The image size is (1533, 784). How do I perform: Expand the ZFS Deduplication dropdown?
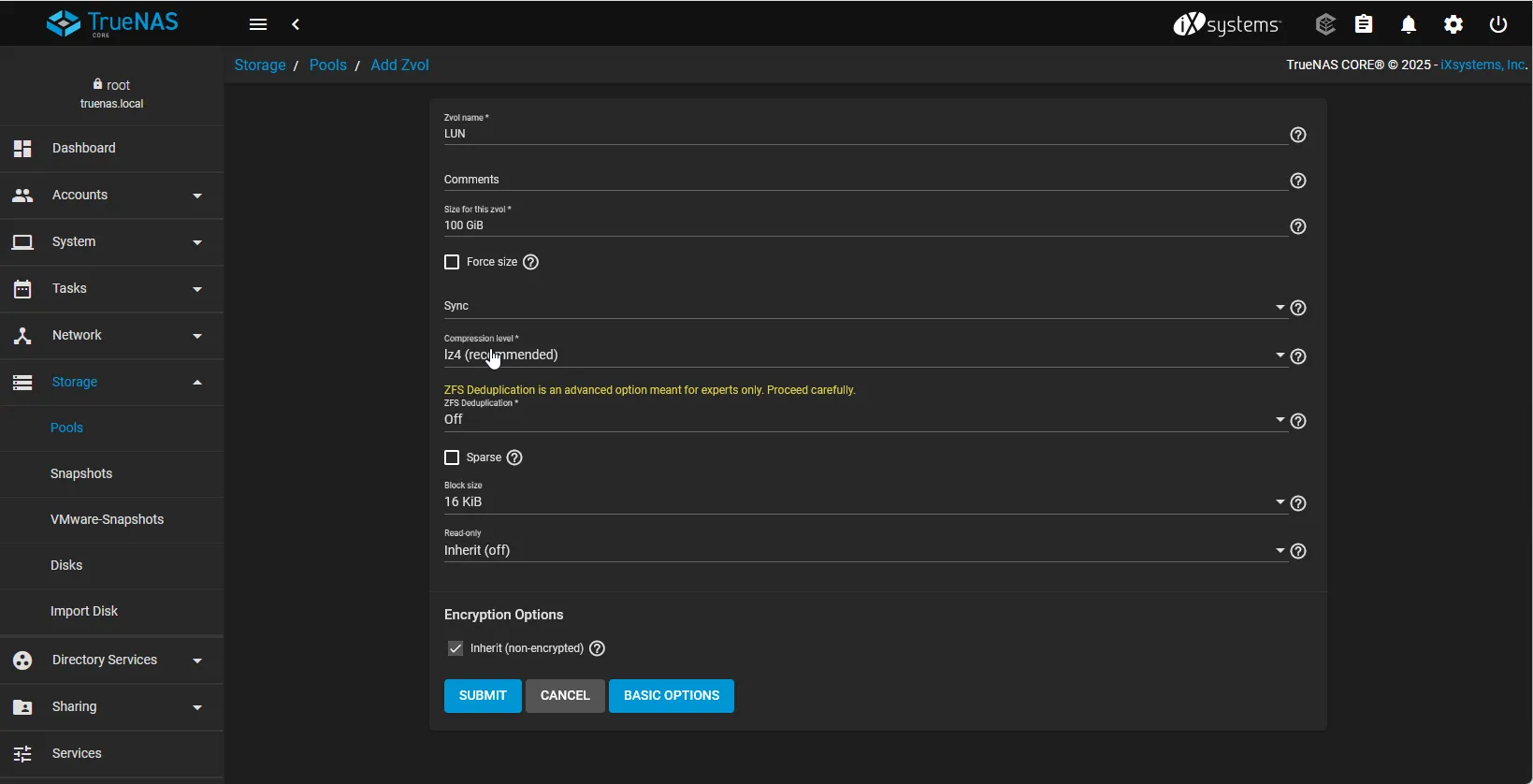[x=861, y=420]
